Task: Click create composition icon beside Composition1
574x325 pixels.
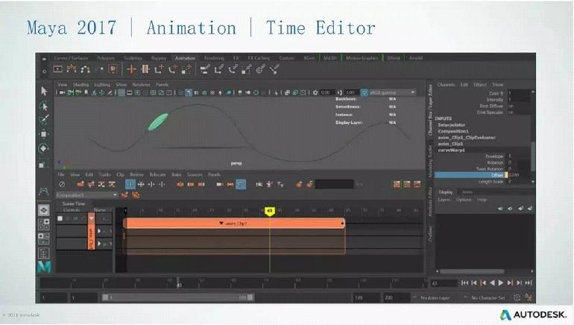Action: point(124,195)
